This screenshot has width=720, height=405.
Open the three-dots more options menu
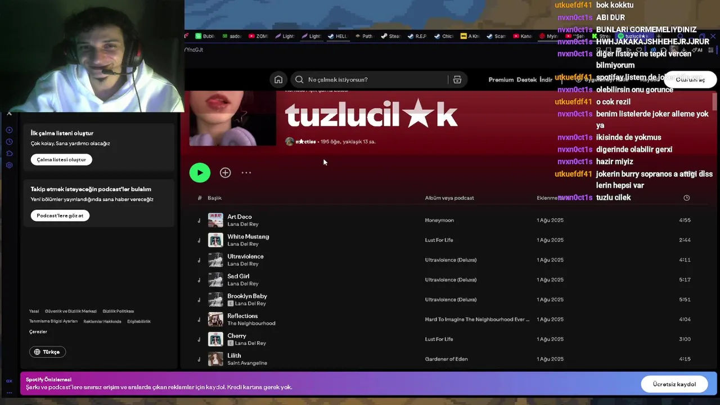pos(246,173)
